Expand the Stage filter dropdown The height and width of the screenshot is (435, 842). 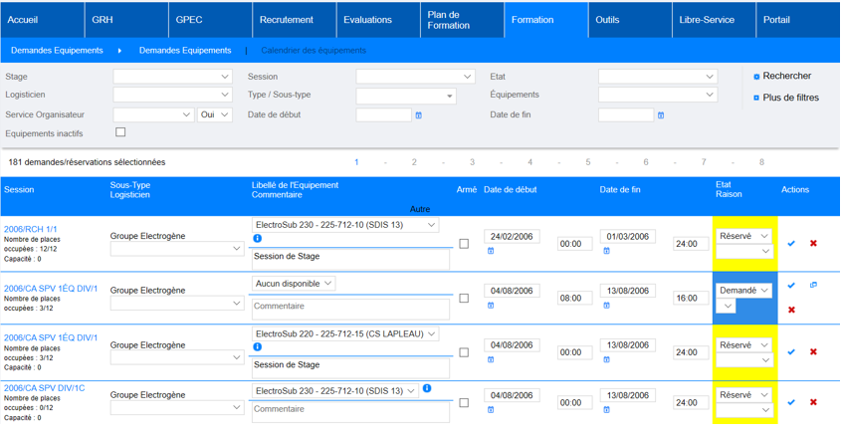pos(172,77)
